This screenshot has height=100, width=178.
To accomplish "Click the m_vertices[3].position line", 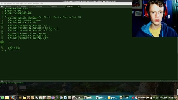I will point(31,31).
